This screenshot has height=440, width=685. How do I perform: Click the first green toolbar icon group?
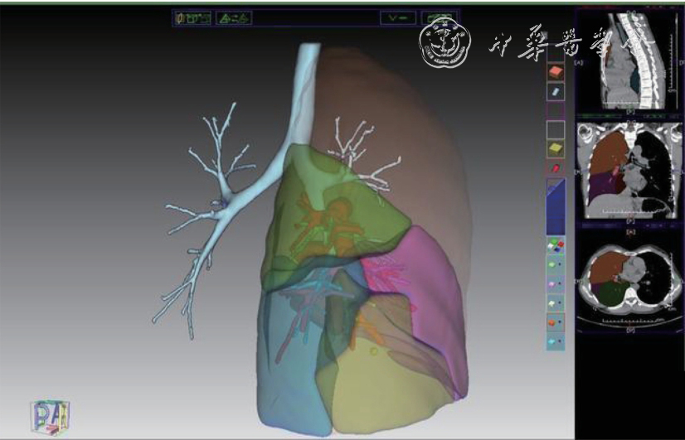click(192, 18)
